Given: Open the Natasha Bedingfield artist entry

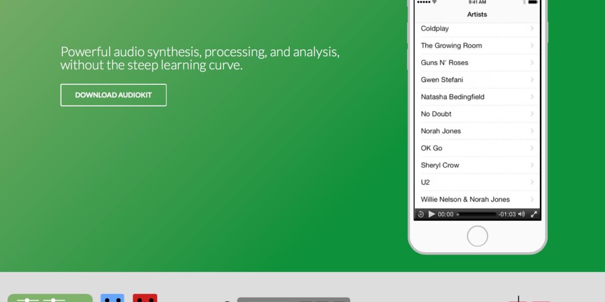Looking at the screenshot, I should coord(477,96).
